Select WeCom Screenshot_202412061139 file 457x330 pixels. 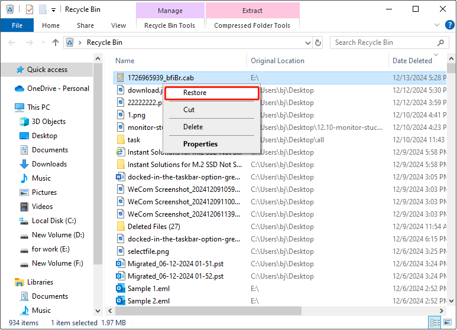[x=184, y=214]
